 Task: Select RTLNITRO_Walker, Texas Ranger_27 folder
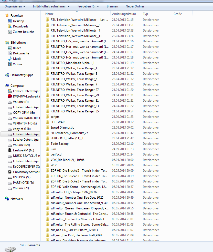pos(74,90)
